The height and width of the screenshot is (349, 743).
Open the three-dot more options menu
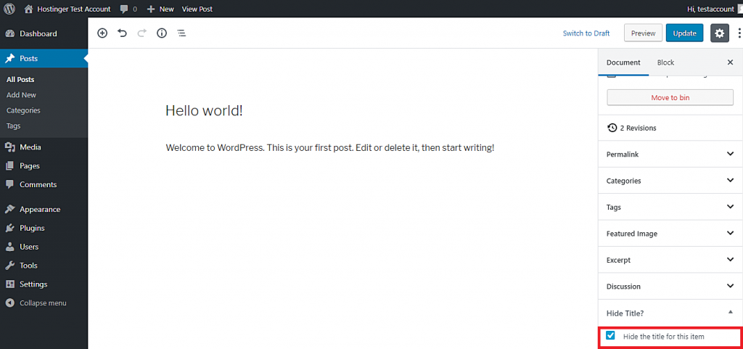click(739, 33)
